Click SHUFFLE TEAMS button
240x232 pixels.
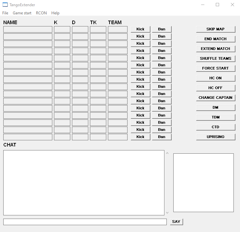(x=215, y=58)
